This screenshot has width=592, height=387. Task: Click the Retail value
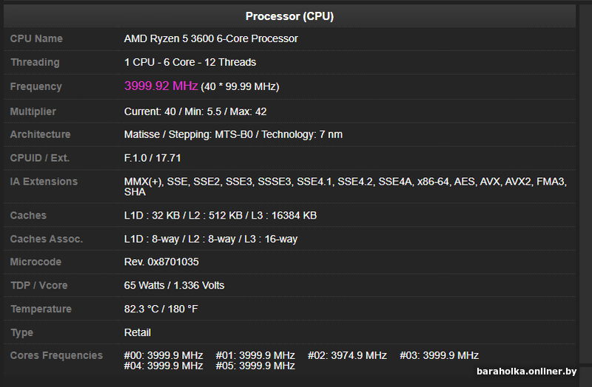(x=138, y=332)
